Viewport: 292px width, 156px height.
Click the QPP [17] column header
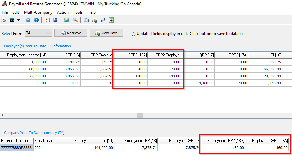point(198,55)
